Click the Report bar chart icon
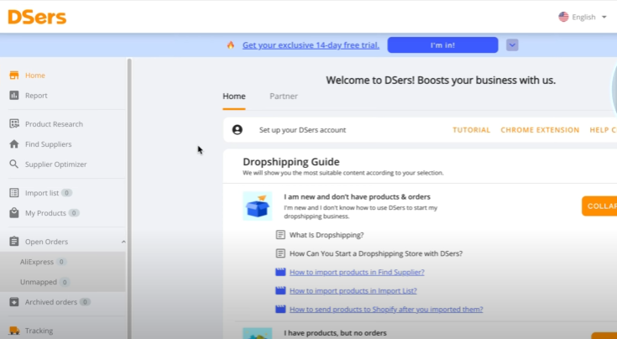 14,95
